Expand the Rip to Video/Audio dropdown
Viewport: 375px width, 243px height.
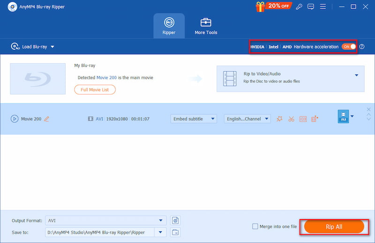(356, 75)
